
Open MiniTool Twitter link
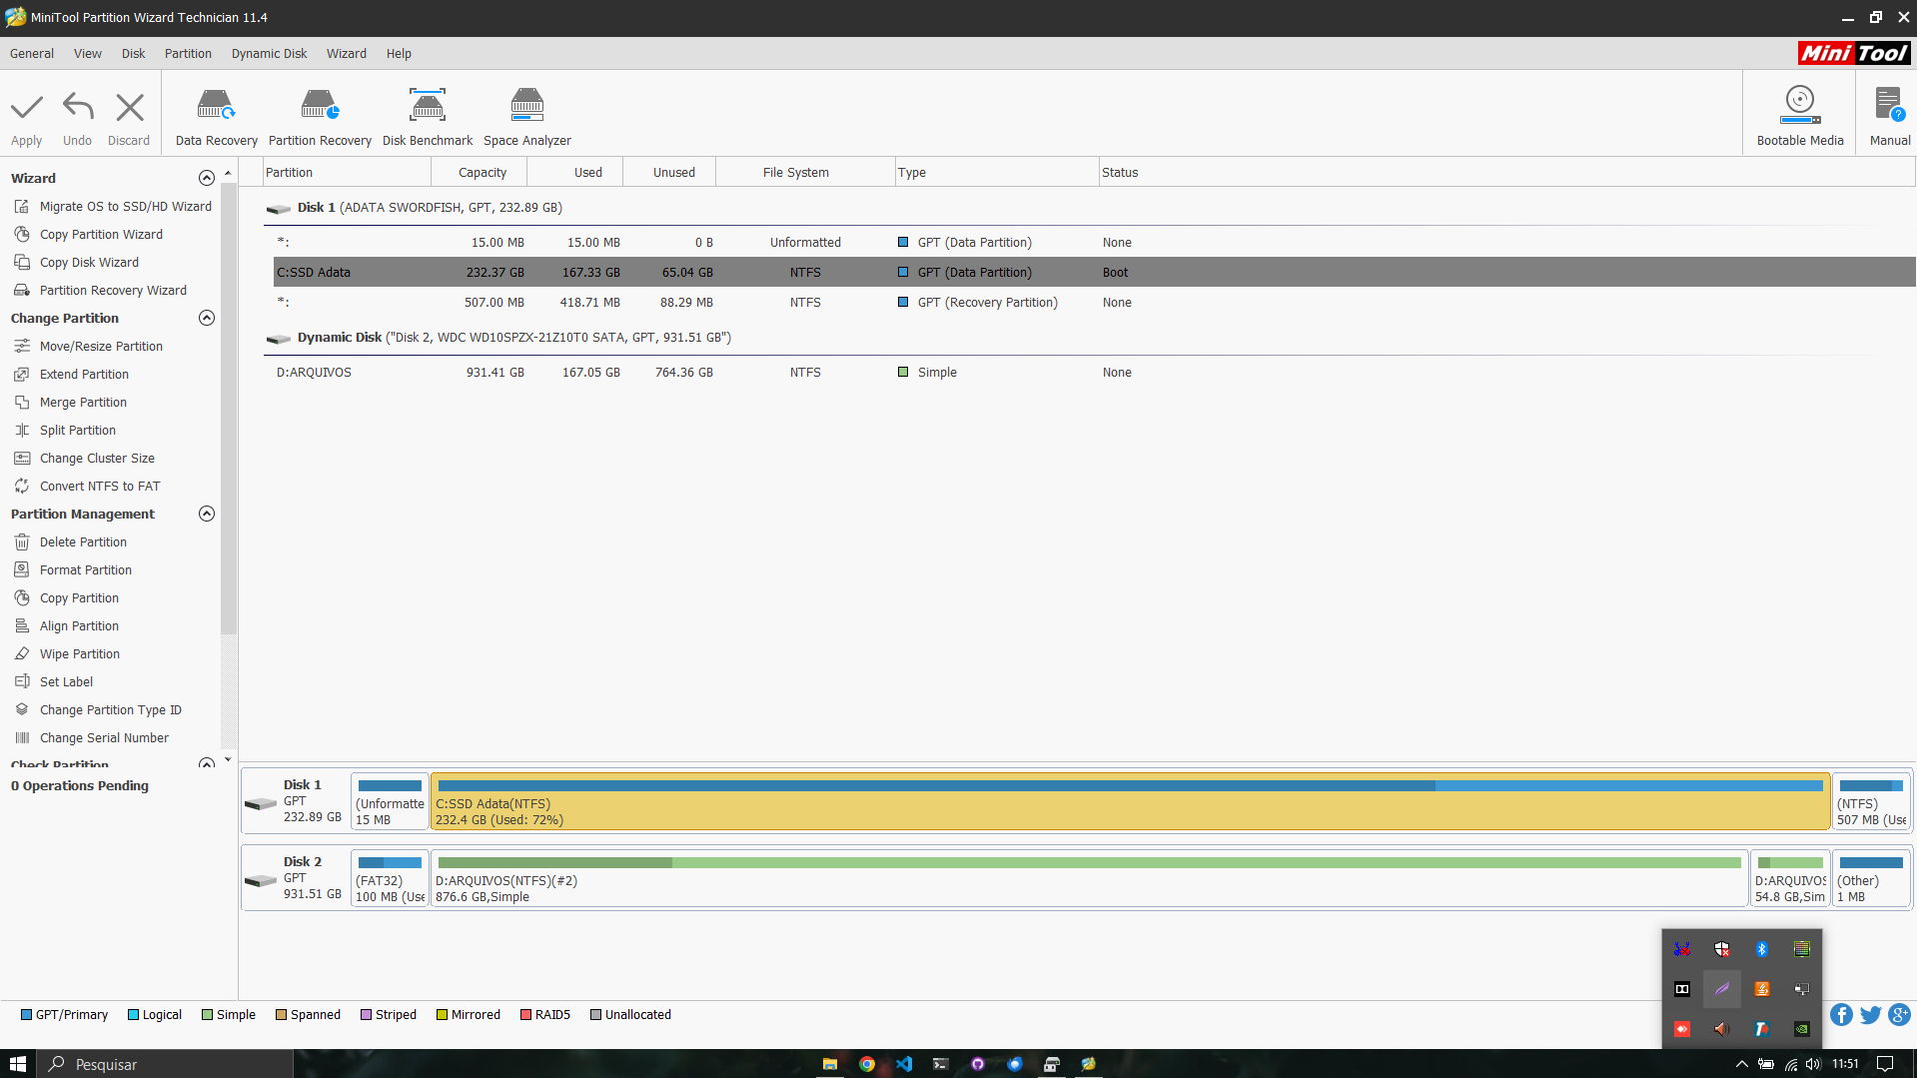click(x=1871, y=1015)
